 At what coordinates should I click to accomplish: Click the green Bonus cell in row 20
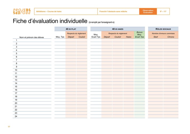[x=140, y=103]
